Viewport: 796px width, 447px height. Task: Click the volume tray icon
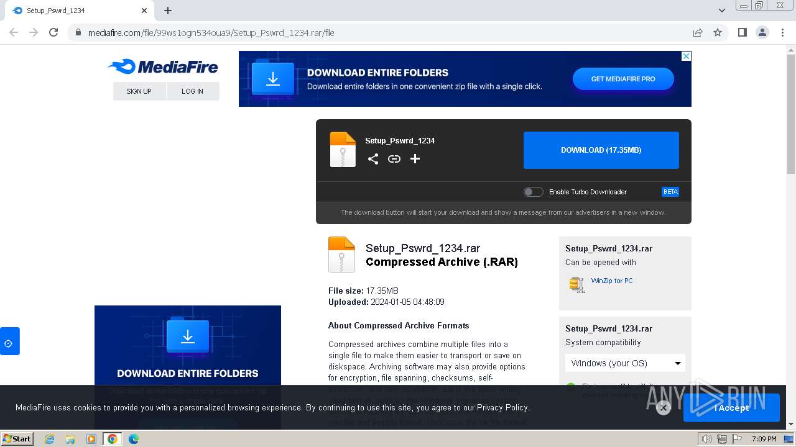pyautogui.click(x=707, y=439)
